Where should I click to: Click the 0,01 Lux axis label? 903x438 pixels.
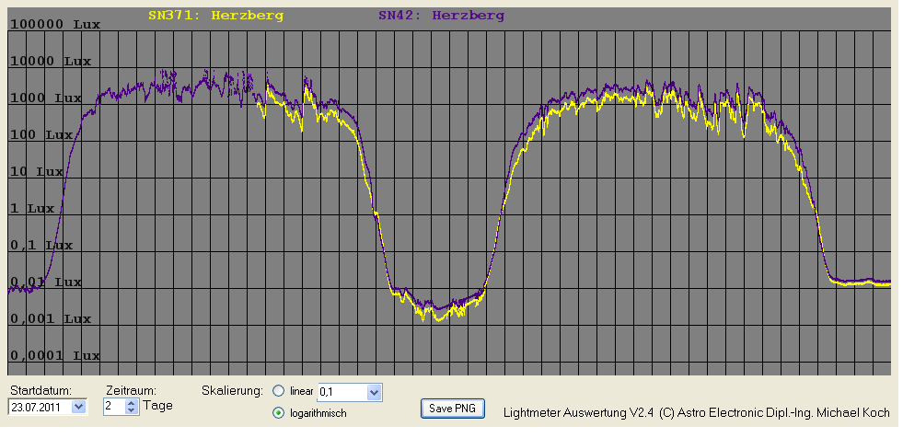pos(46,282)
